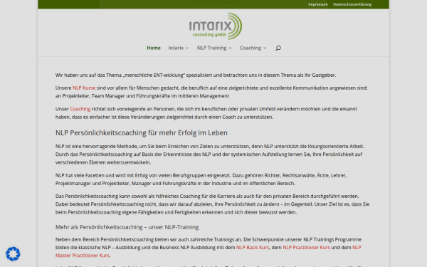Viewport: 427px width, 267px height.
Task: Click heading NLP Persönlichkeitscoaching für mehr Erfolg im Leben
Action: tap(142, 132)
